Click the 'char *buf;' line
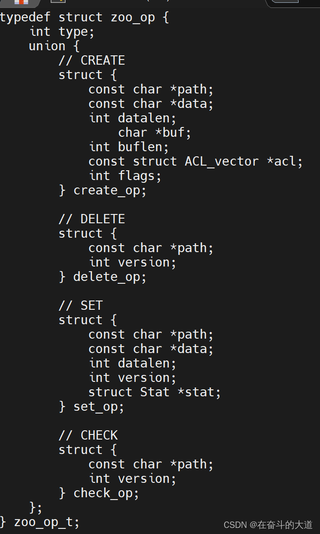Image resolution: width=320 pixels, height=534 pixels. [x=154, y=133]
